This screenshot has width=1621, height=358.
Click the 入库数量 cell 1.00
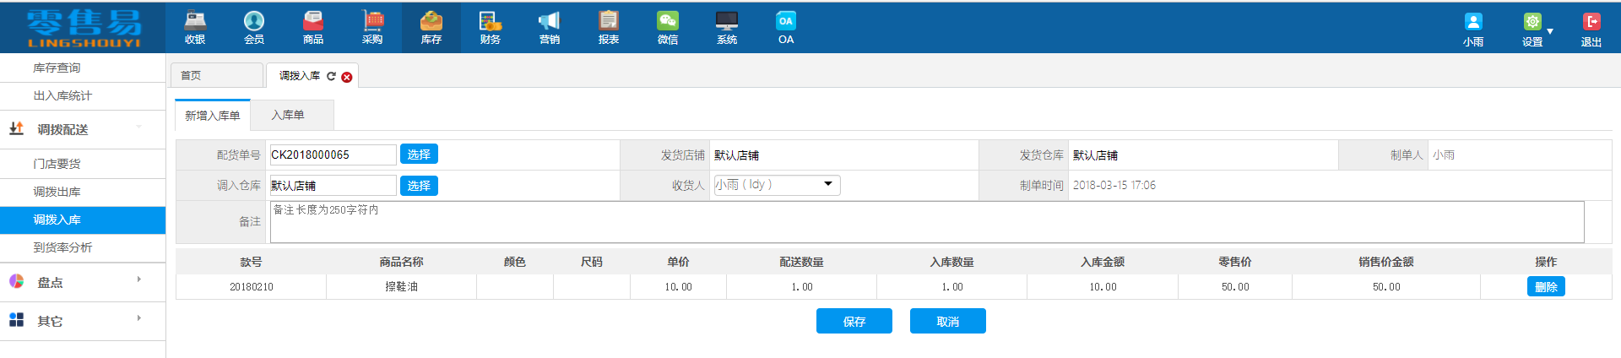(952, 287)
